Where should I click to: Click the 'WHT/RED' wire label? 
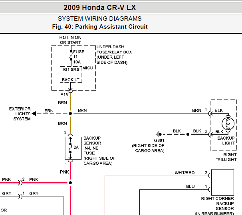[x=184, y=173]
